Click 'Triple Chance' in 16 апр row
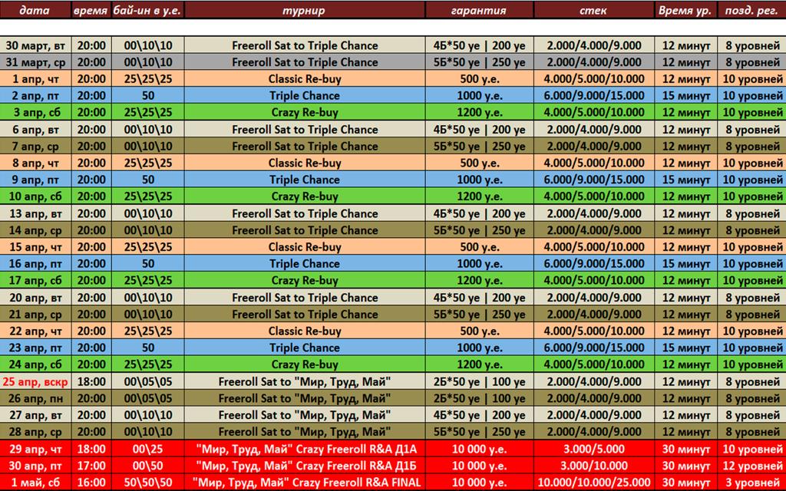Image resolution: width=786 pixels, height=491 pixels. click(304, 264)
